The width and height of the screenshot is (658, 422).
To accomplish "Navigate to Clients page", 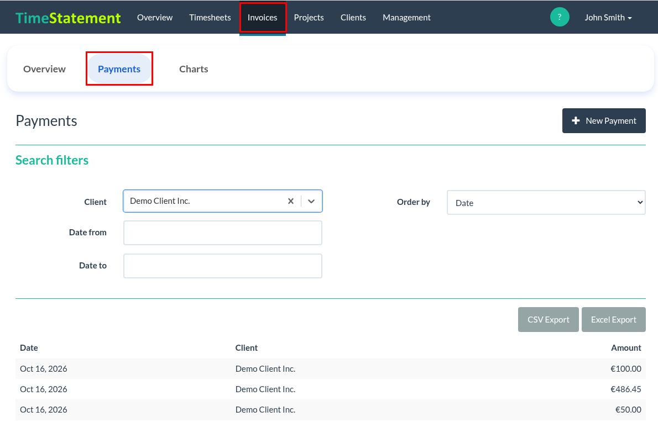I will [353, 18].
